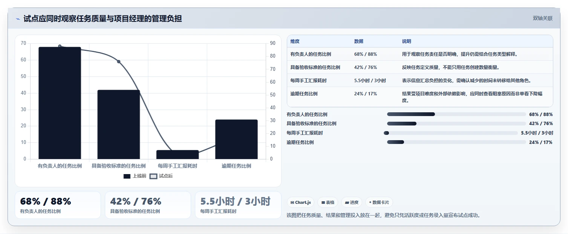Open the 5.5小时 / 3小时 stat card
Viewport: 568px width, 234px height.
[238, 205]
